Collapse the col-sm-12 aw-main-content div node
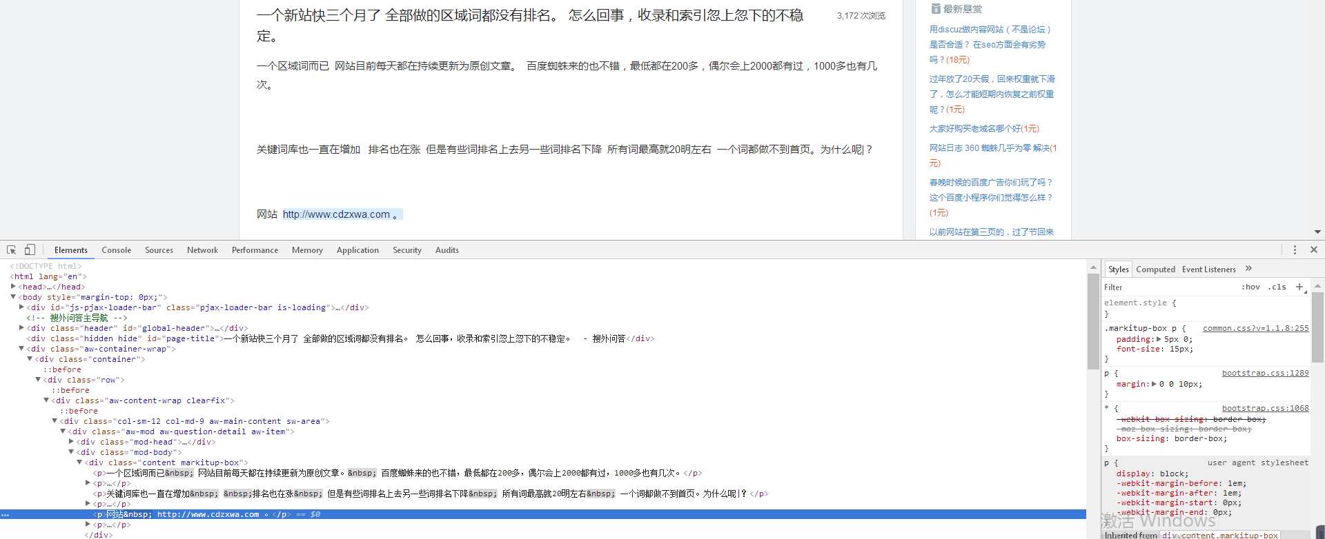The width and height of the screenshot is (1325, 539). [x=55, y=421]
